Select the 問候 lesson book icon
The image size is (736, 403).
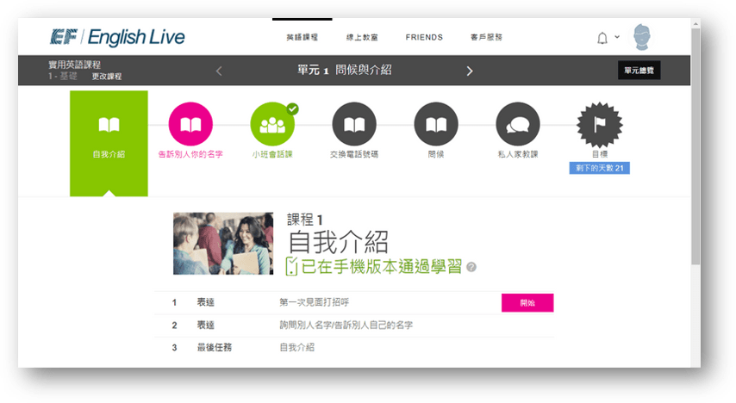click(435, 124)
